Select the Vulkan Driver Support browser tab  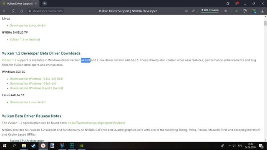[20, 4]
